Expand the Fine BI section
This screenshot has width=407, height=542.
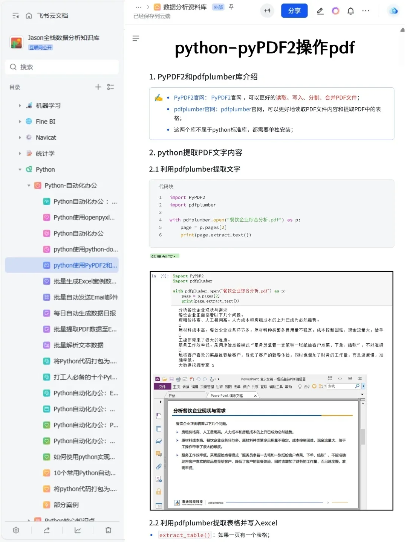tap(20, 121)
